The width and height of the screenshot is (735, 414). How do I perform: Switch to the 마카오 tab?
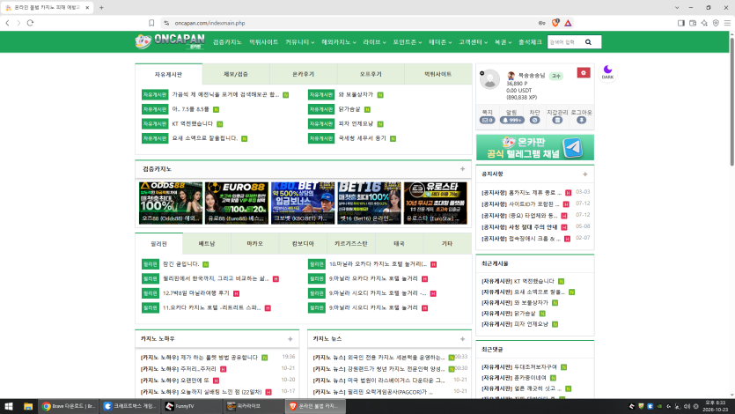tap(254, 244)
